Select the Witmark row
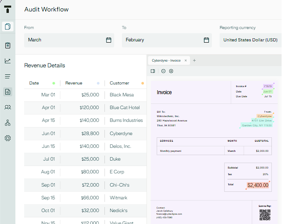The height and width of the screenshot is (224, 282). (x=85, y=198)
